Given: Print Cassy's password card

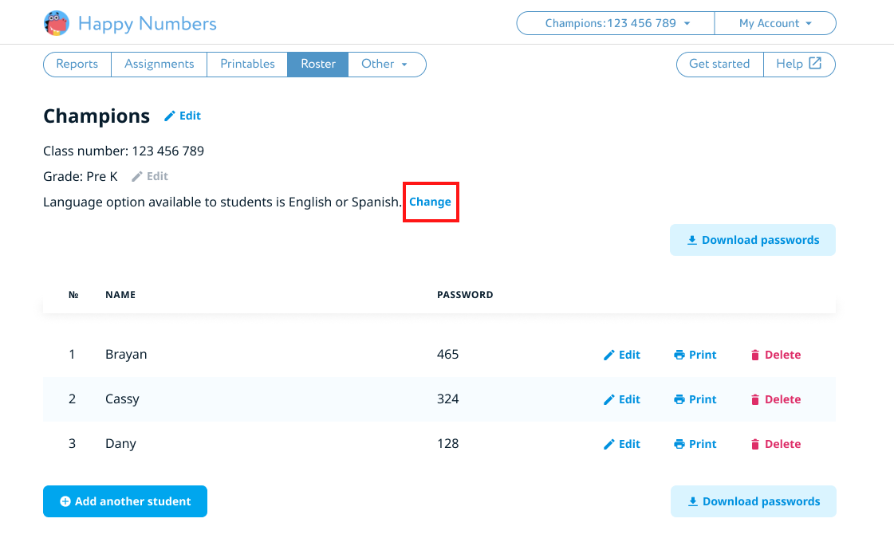Looking at the screenshot, I should [x=695, y=399].
